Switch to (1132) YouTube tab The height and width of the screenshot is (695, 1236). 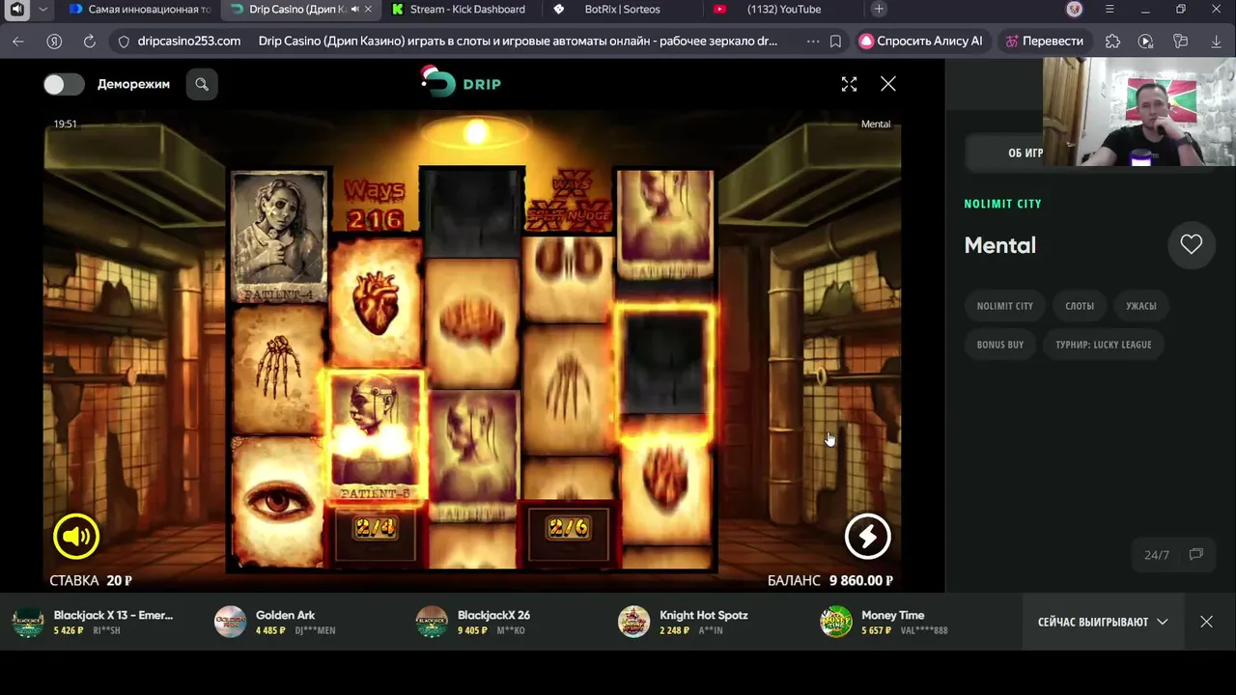[783, 10]
